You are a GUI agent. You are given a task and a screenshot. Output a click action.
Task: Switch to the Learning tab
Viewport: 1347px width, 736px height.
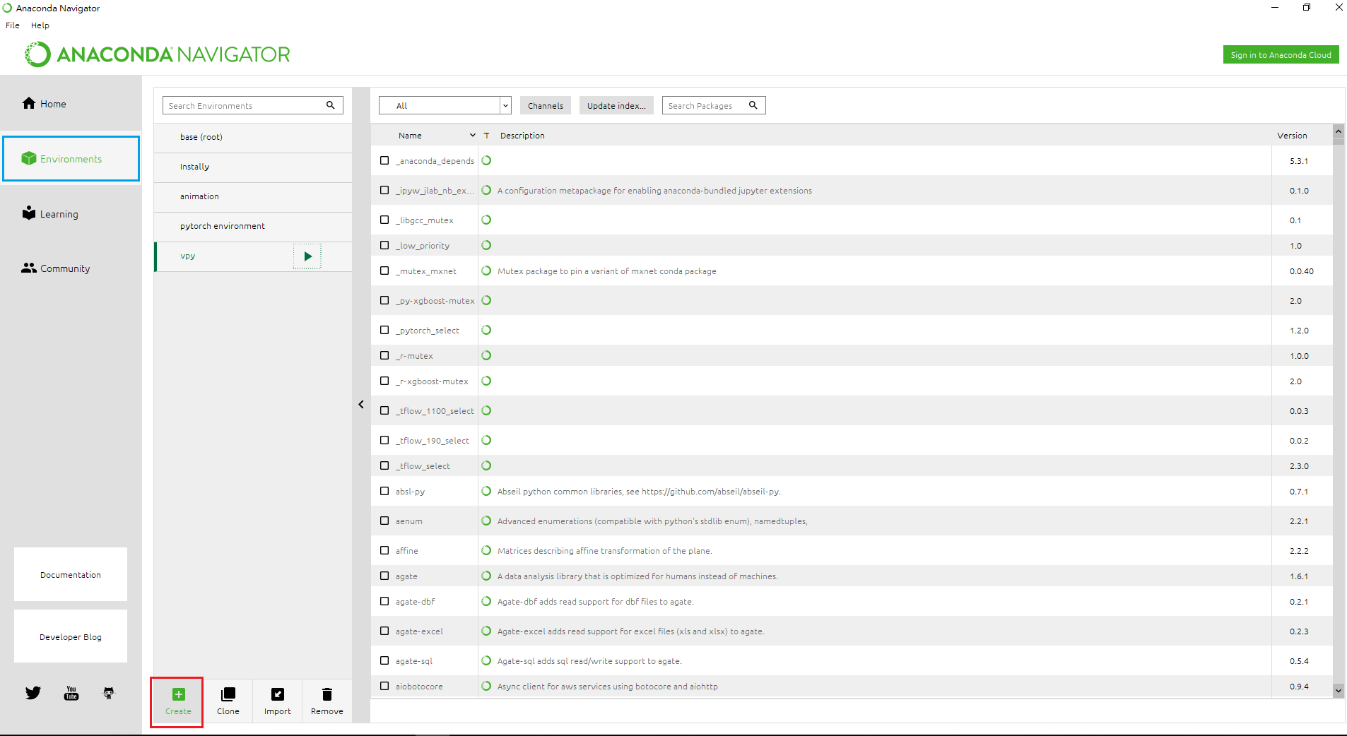59,214
